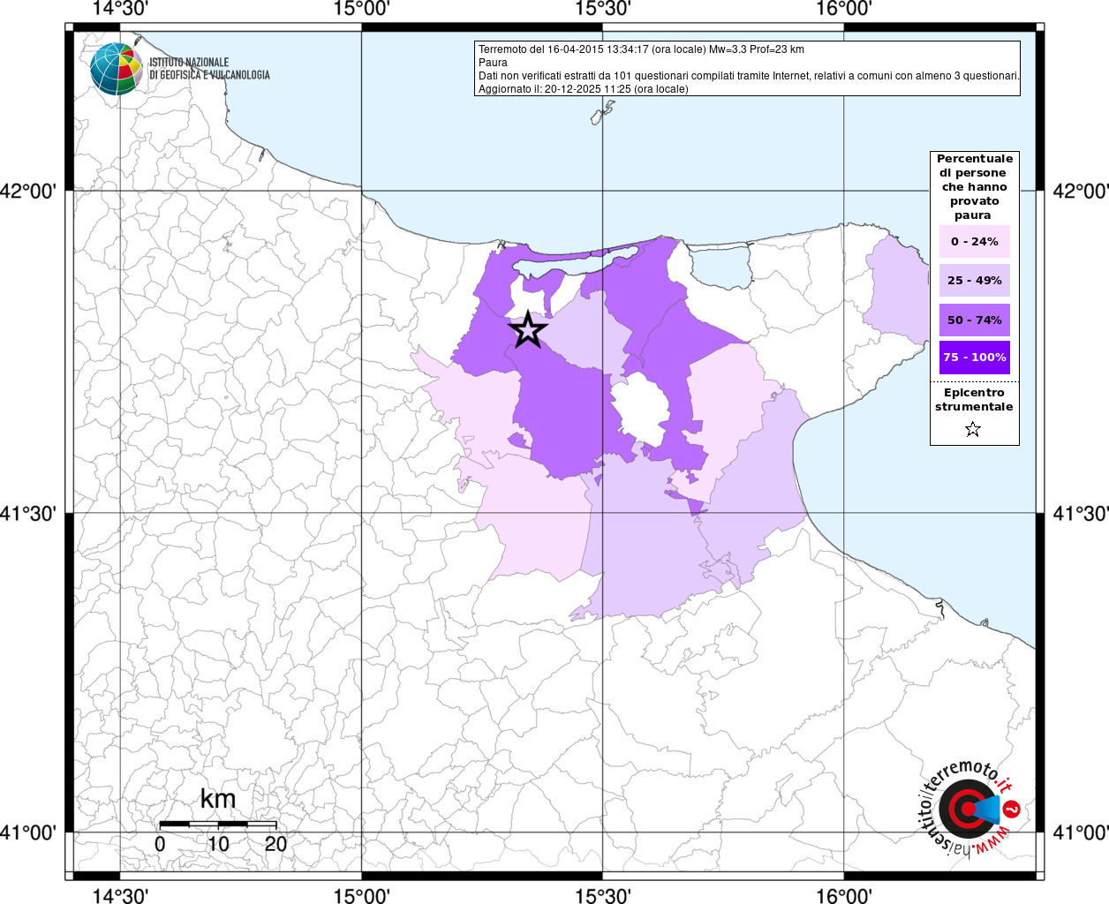Viewport: 1109px width, 904px height.
Task: Click the 'Istituto Nazionale di Geofisica e Vulcanologia' text
Action: tap(209, 69)
